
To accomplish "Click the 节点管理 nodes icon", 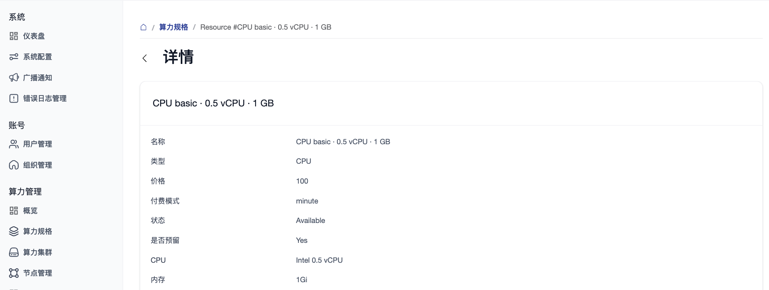I will (14, 273).
